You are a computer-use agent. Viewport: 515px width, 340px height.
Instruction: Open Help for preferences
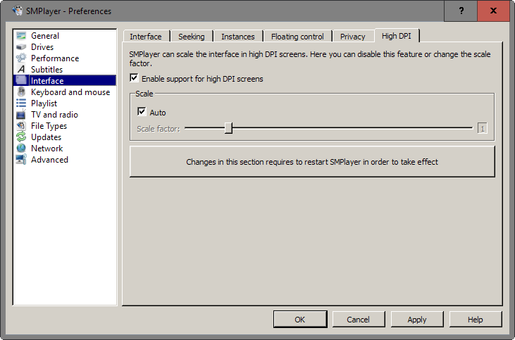pyautogui.click(x=476, y=320)
